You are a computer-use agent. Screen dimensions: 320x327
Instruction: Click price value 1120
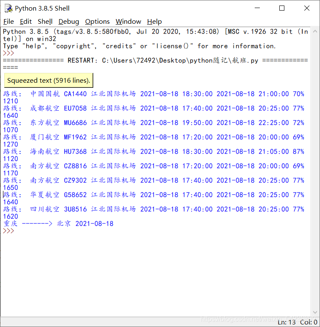click(11, 159)
